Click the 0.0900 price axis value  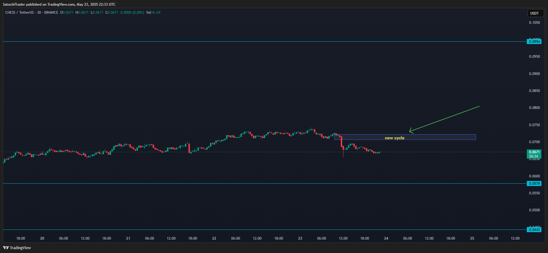coord(534,74)
